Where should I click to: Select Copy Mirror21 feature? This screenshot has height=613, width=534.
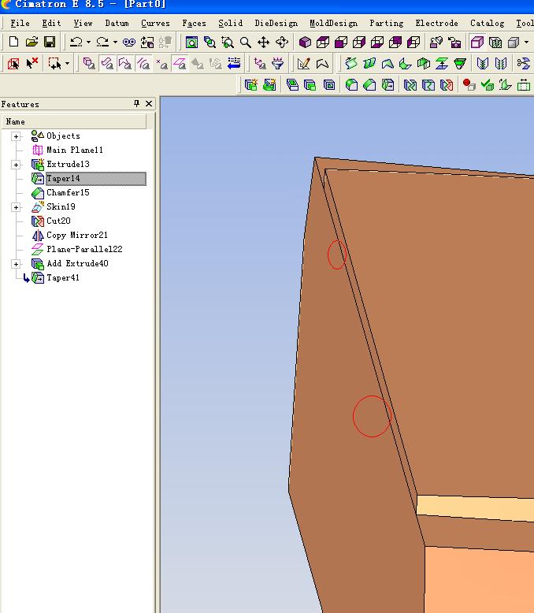coord(76,235)
